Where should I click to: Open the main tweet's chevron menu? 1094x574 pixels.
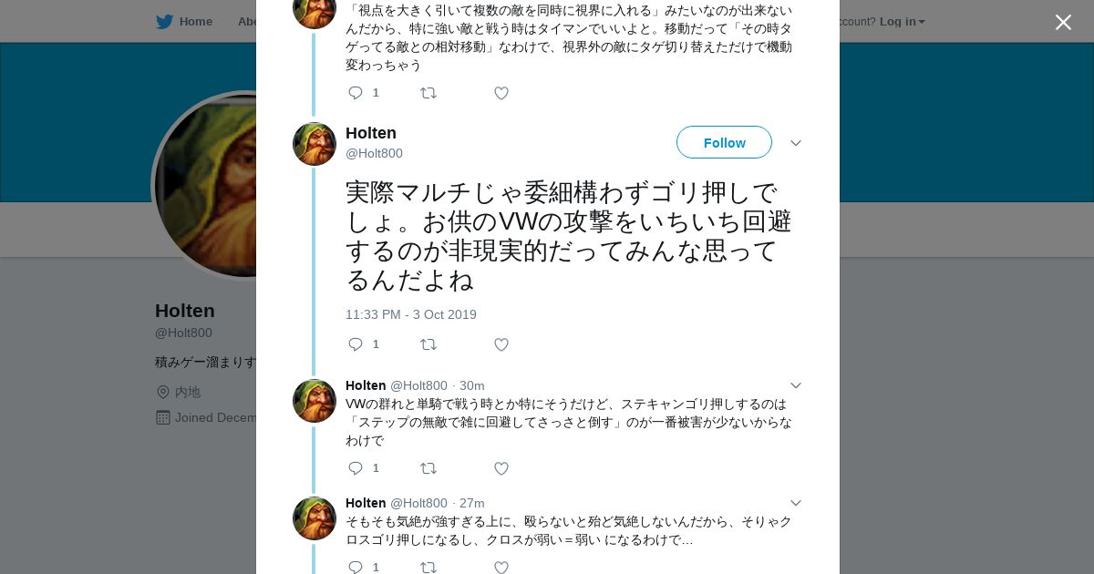pos(795,143)
